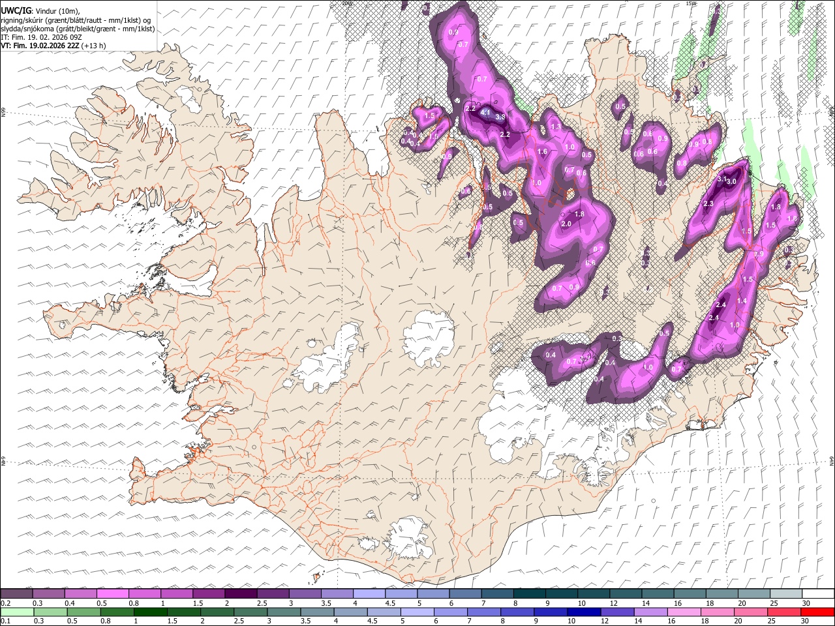The image size is (835, 626).
Task: Click the lower legend row label '0.1'
Action: [5, 621]
